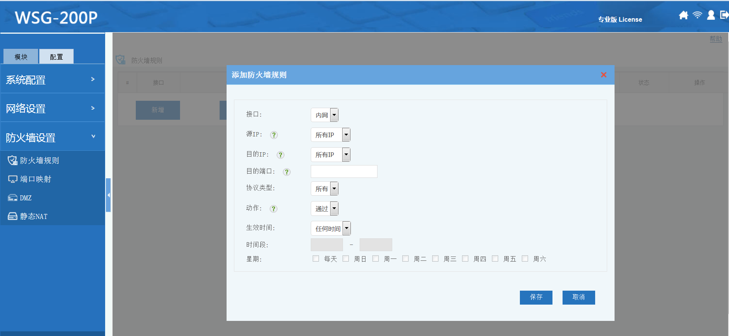Click the home icon in header
Screen dimensions: 729x336
pyautogui.click(x=683, y=15)
